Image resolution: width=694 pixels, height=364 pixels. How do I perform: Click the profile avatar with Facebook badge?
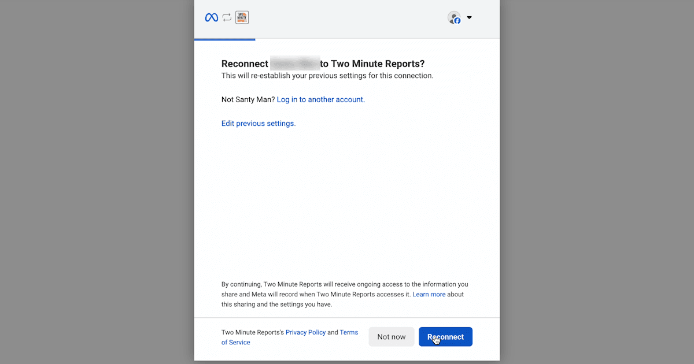click(x=454, y=18)
